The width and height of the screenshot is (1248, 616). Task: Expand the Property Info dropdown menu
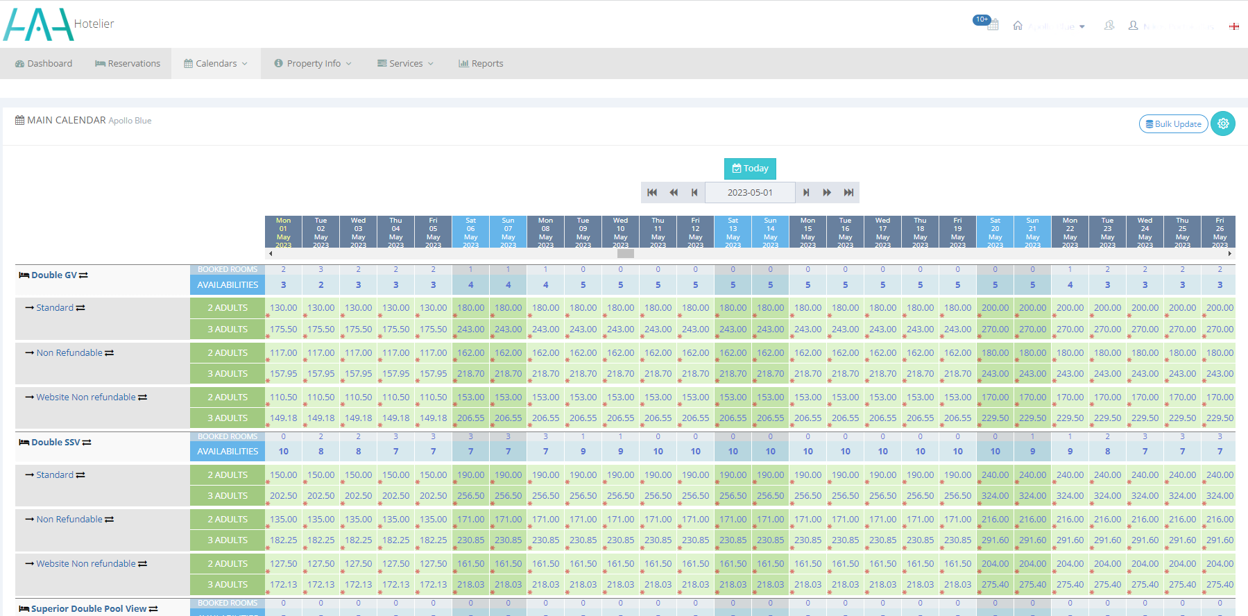(313, 63)
